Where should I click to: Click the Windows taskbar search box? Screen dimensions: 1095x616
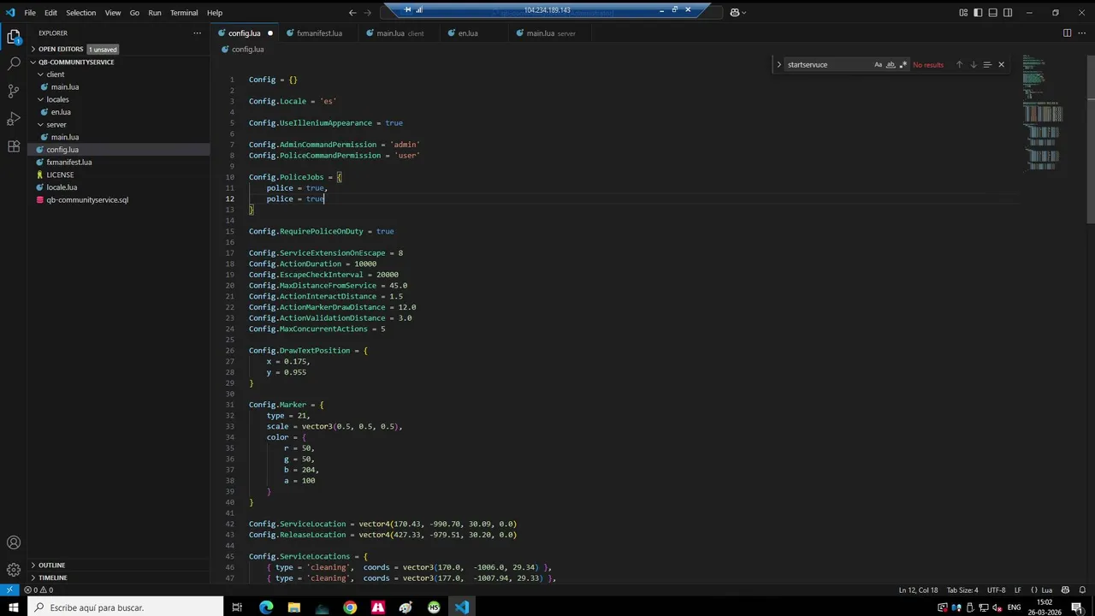pyautogui.click(x=126, y=607)
